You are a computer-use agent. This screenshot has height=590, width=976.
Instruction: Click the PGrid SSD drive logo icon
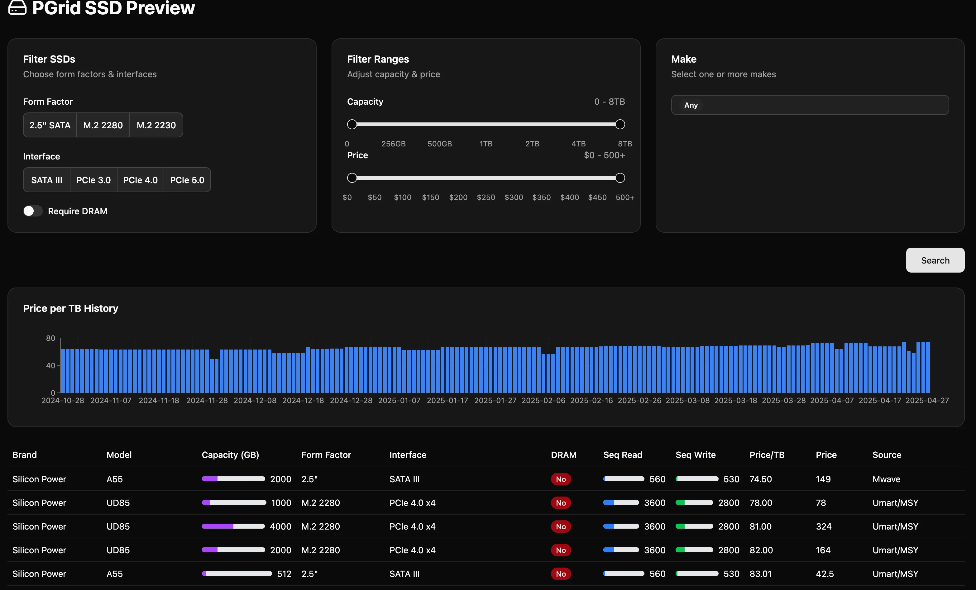(17, 7)
